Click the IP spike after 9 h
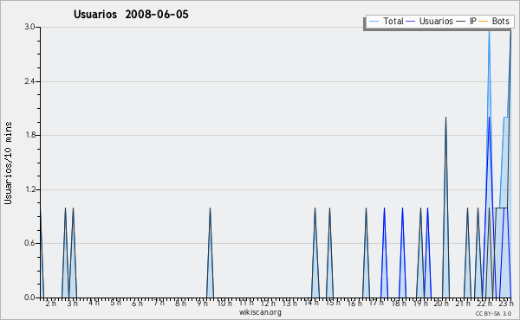520x320 pixels. (210, 253)
